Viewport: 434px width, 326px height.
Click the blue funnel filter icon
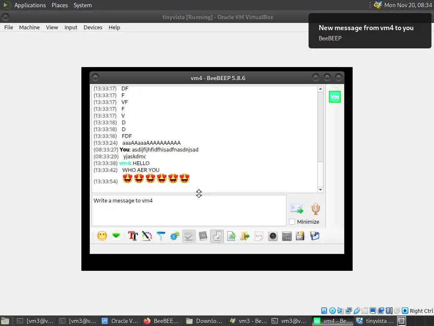pyautogui.click(x=161, y=236)
